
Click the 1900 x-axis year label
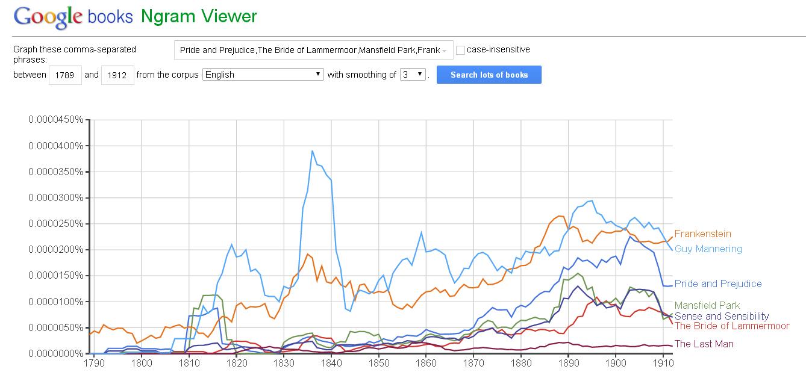[616, 364]
